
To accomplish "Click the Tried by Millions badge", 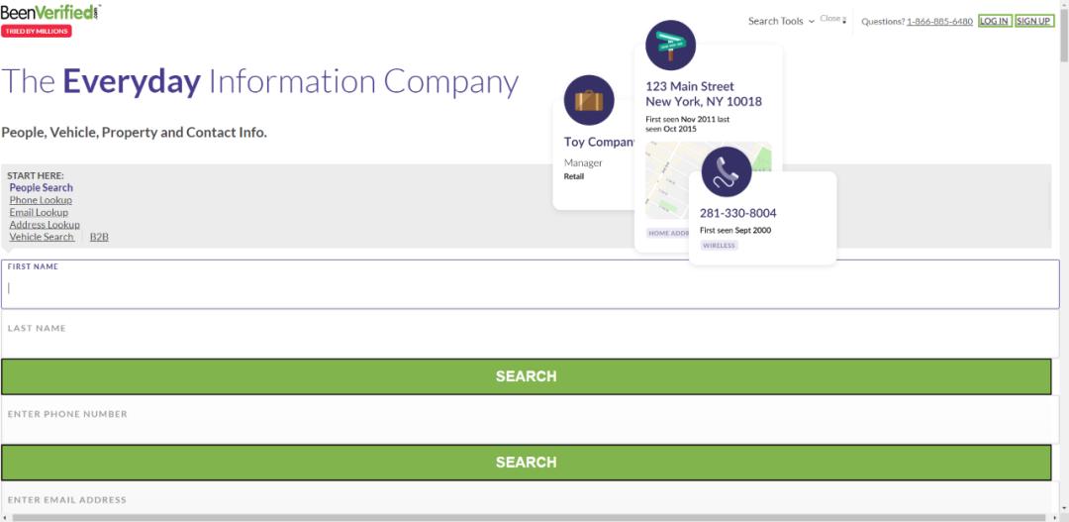I will [37, 31].
